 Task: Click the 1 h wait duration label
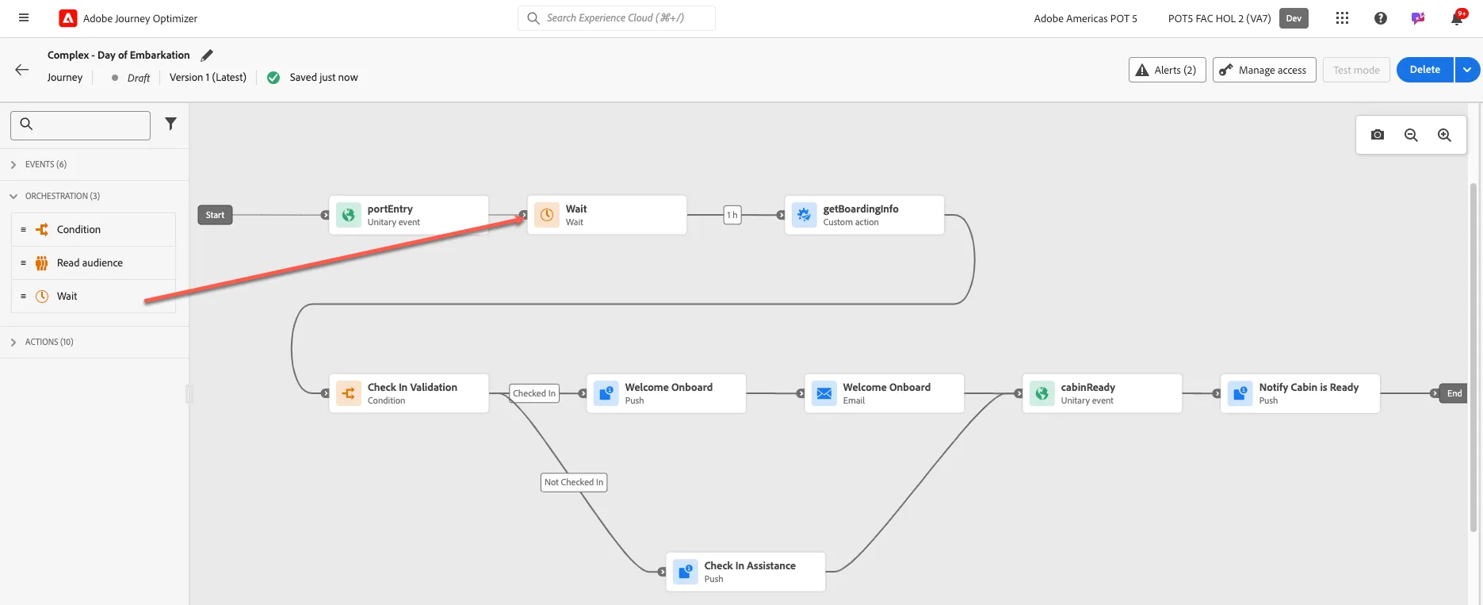pyautogui.click(x=732, y=215)
